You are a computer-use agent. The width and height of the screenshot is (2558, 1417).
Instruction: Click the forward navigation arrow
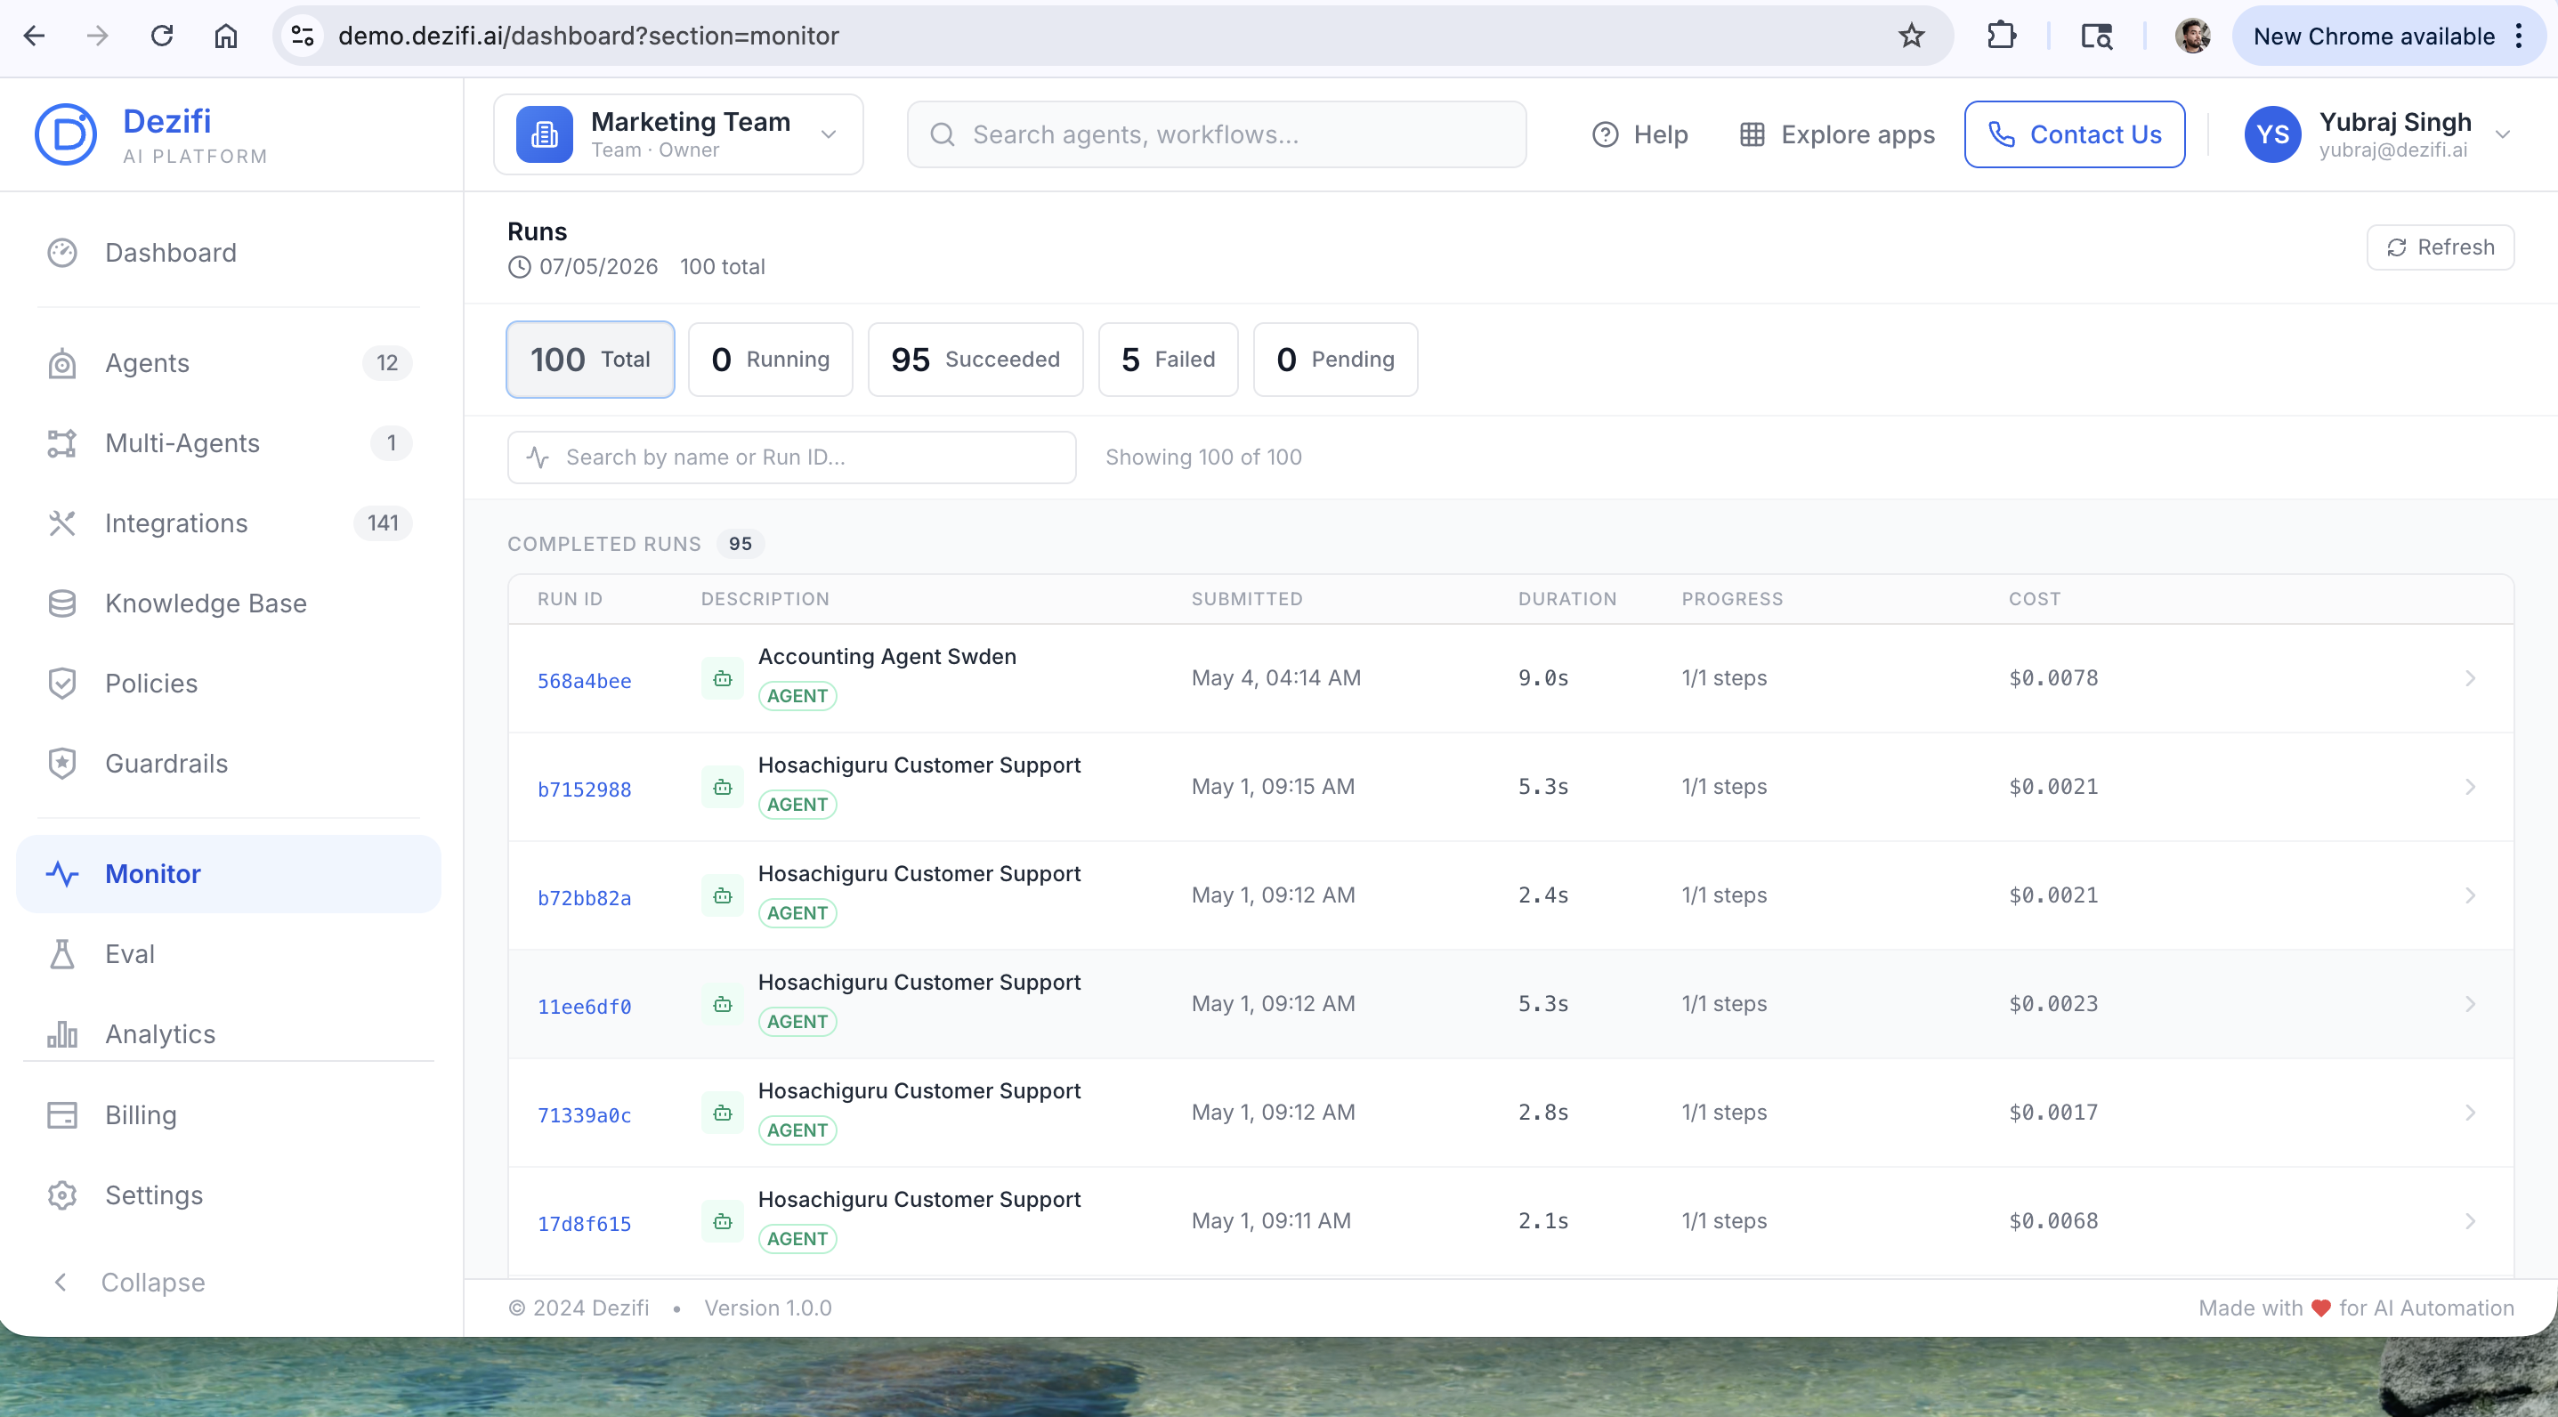97,36
